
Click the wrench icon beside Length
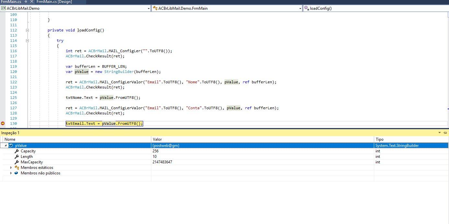point(17,157)
